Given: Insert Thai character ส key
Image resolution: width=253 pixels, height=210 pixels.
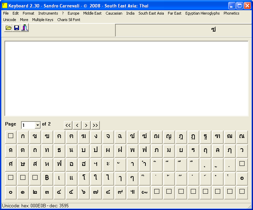Looking at the screenshot, I should [35, 165].
